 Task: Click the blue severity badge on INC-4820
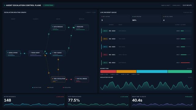(105, 47)
